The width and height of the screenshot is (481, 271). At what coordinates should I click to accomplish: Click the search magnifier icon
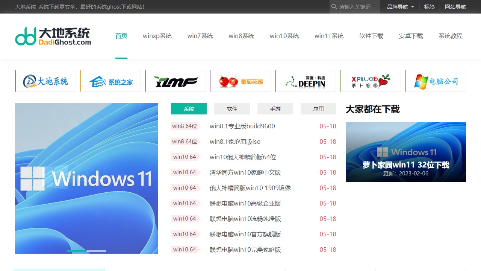coord(334,7)
